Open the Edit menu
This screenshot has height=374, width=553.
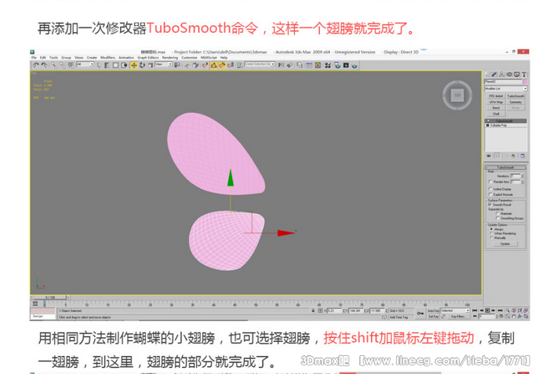click(42, 57)
